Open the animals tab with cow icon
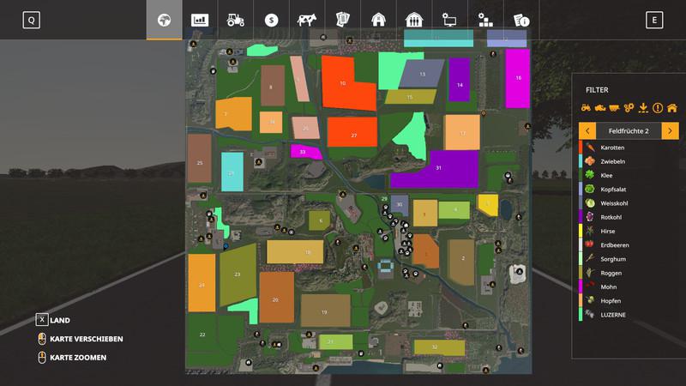This screenshot has height=386, width=686. point(306,20)
